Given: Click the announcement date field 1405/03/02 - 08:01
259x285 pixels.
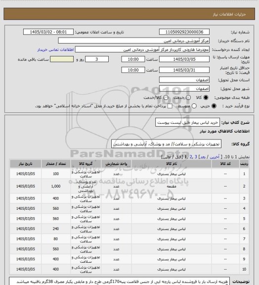Looking at the screenshot, I should click(x=48, y=32).
